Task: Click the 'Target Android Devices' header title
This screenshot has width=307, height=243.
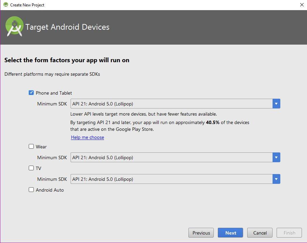Action: (67, 27)
